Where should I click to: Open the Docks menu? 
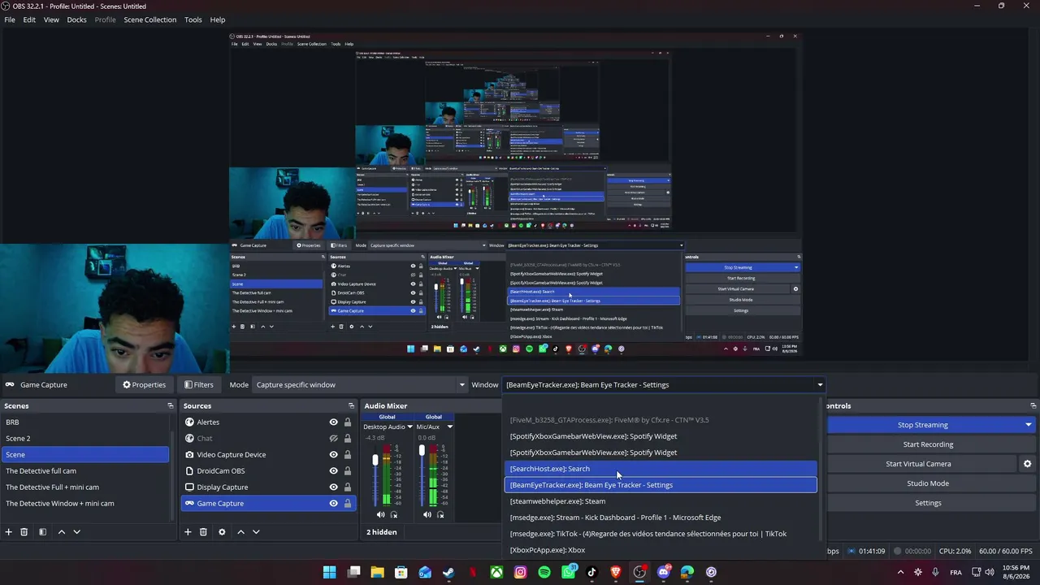click(x=76, y=19)
